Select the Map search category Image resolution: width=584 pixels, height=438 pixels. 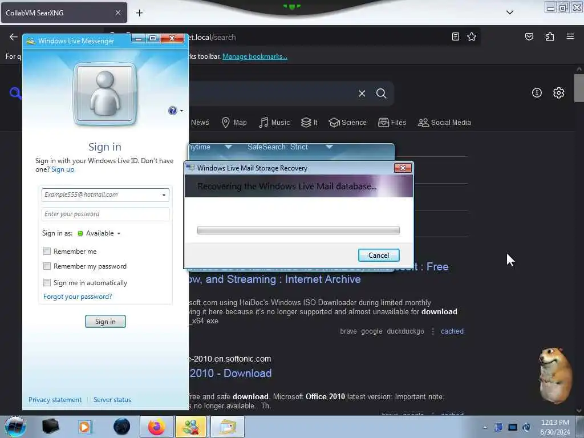[x=234, y=123]
